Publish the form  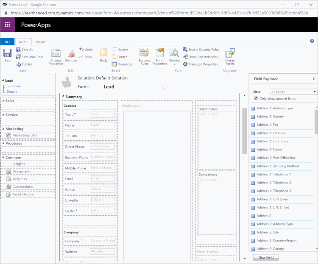(x=24, y=64)
